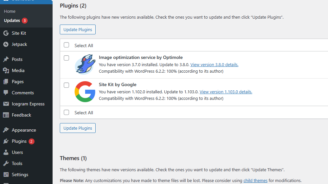This screenshot has height=184, width=328.
Task: Open the Plugins menu label
Action: pyautogui.click(x=19, y=141)
